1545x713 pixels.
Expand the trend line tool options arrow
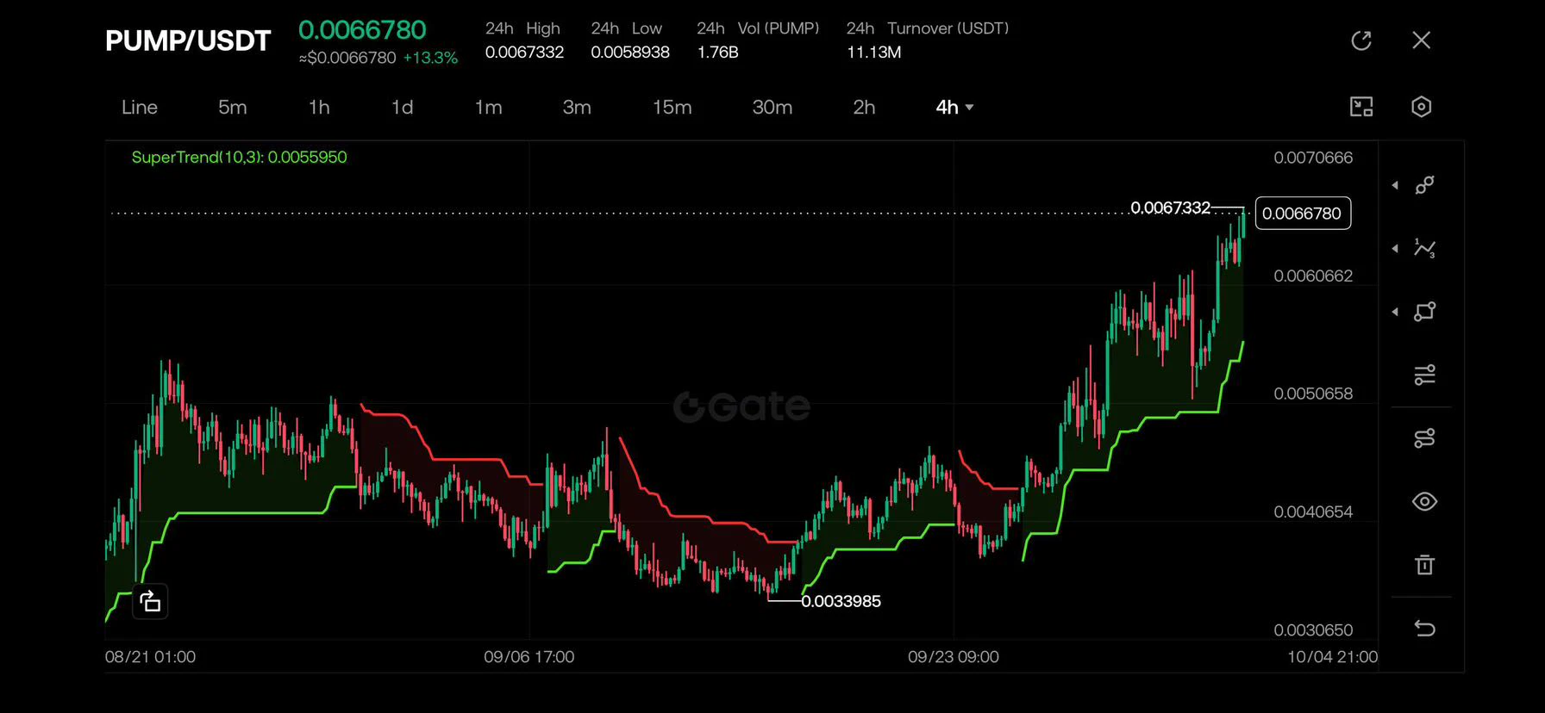[x=1395, y=185]
